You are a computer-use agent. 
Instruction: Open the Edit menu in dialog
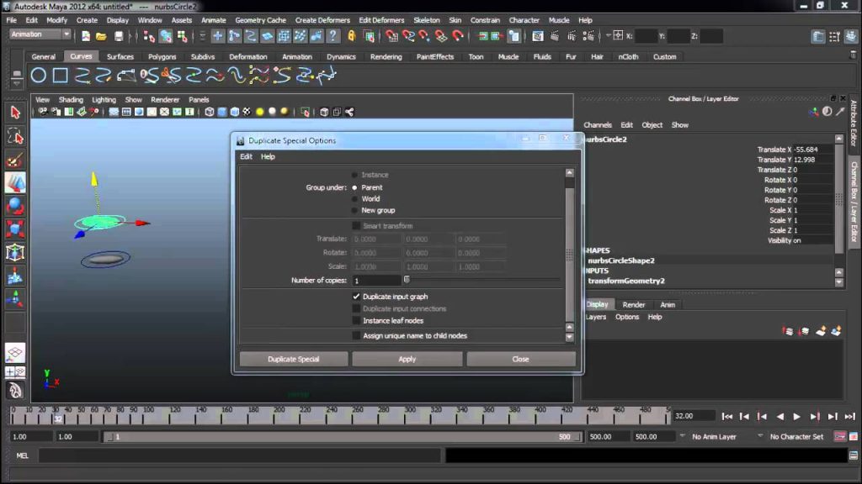246,156
